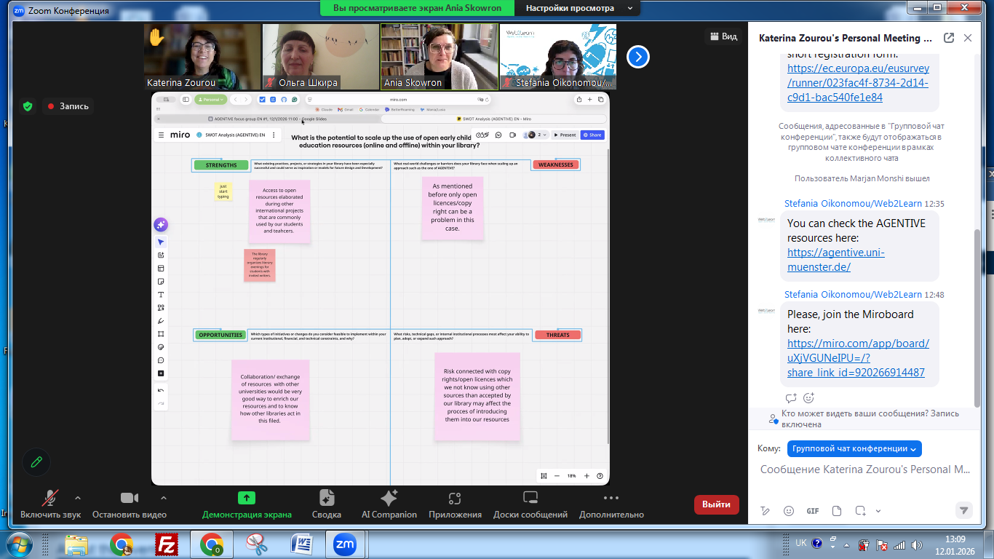Viewport: 994px width, 559px height.
Task: Open the agentive.uni-muenster.de link
Action: click(x=835, y=260)
